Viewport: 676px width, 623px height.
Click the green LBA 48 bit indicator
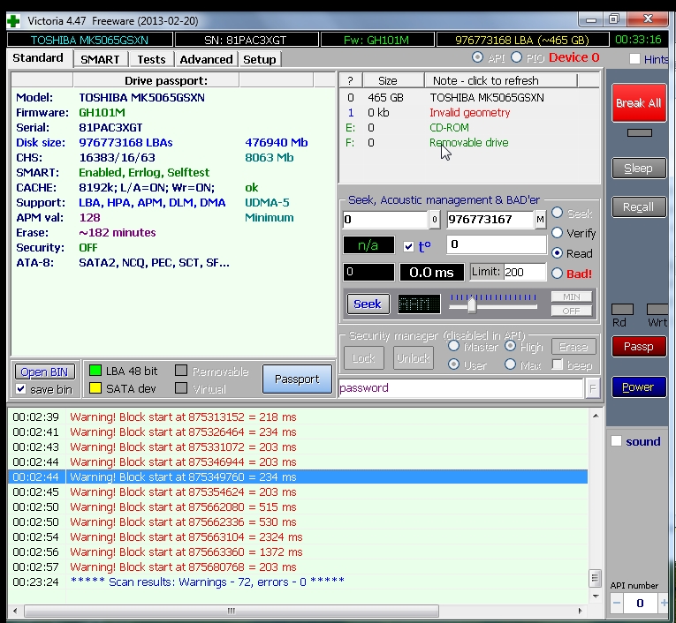tap(95, 371)
